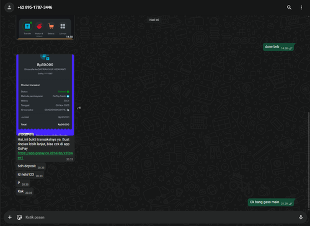
Task: Open contact info for +62 895-1787-3446
Action: pyautogui.click(x=35, y=7)
